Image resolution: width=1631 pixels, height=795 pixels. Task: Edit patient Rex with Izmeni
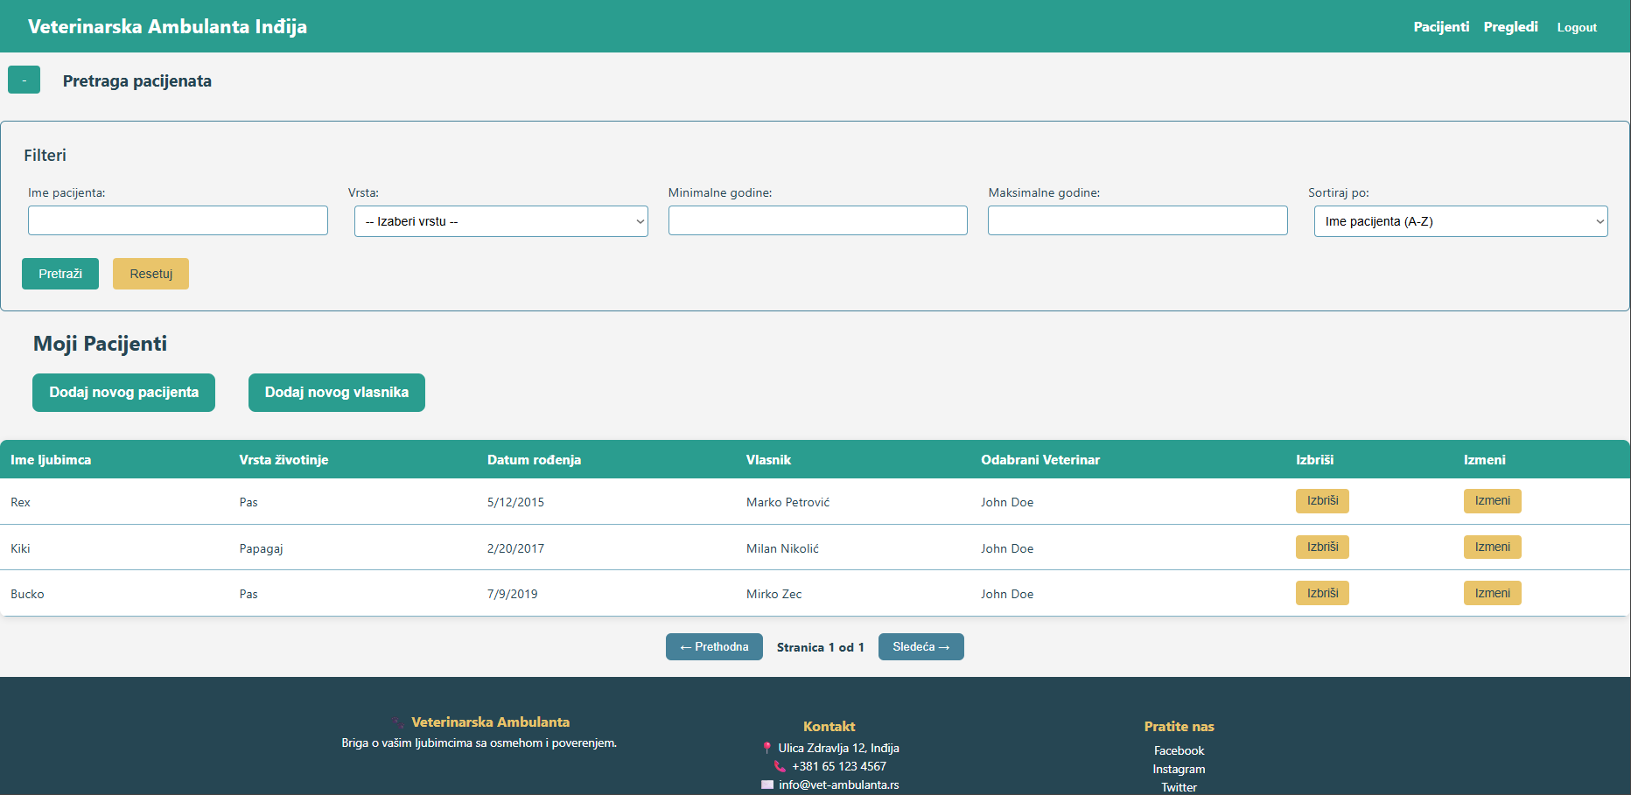[x=1492, y=501]
